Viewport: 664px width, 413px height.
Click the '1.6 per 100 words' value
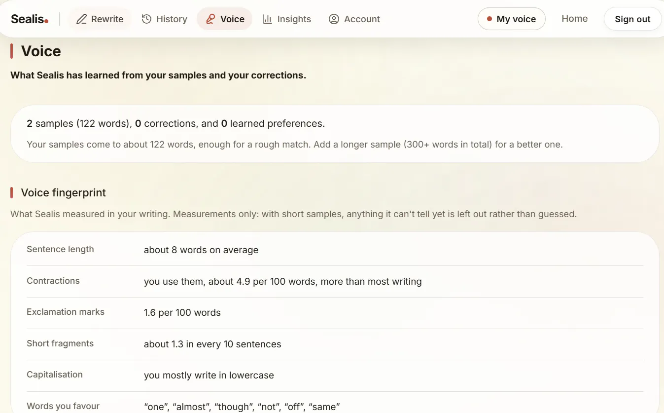coord(182,312)
